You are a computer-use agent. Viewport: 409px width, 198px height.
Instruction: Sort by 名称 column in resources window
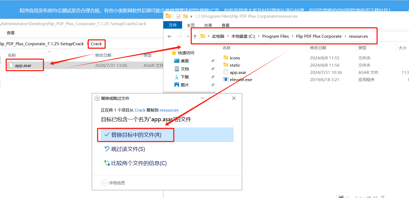click(x=227, y=48)
